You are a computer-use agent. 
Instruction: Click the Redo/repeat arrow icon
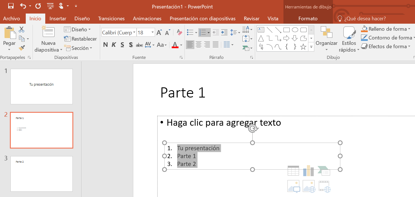point(38,6)
